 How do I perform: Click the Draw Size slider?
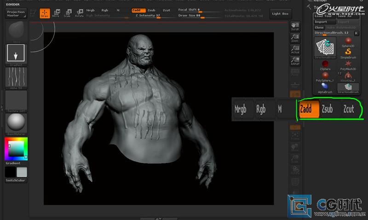200,16
